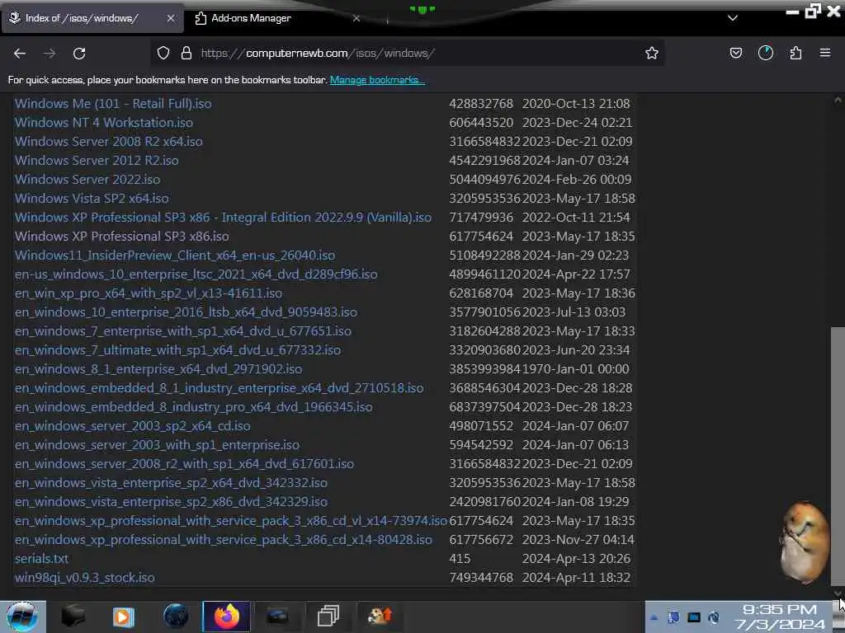Open en_windows_server_2003_sp2_x64_cd.iso

pyautogui.click(x=133, y=426)
